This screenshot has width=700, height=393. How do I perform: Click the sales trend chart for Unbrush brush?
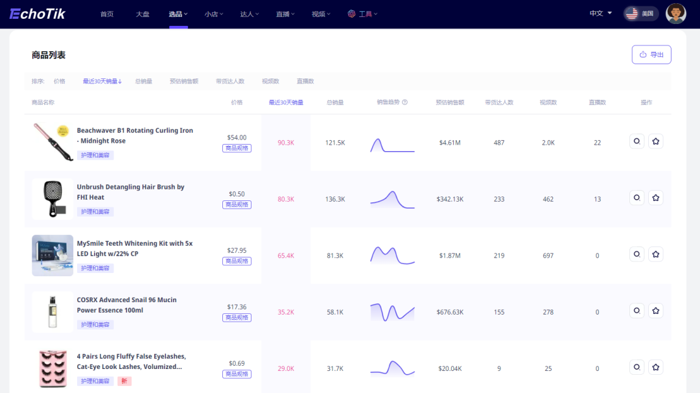392,200
